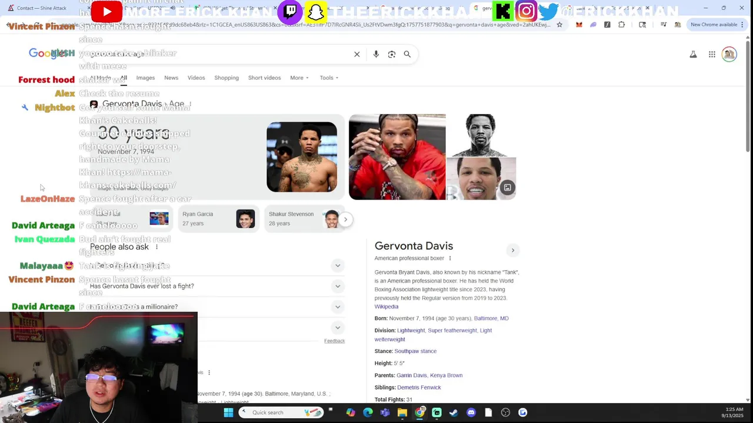753x423 pixels.
Task: Open Microsoft Edge from the taskbar
Action: 368,412
